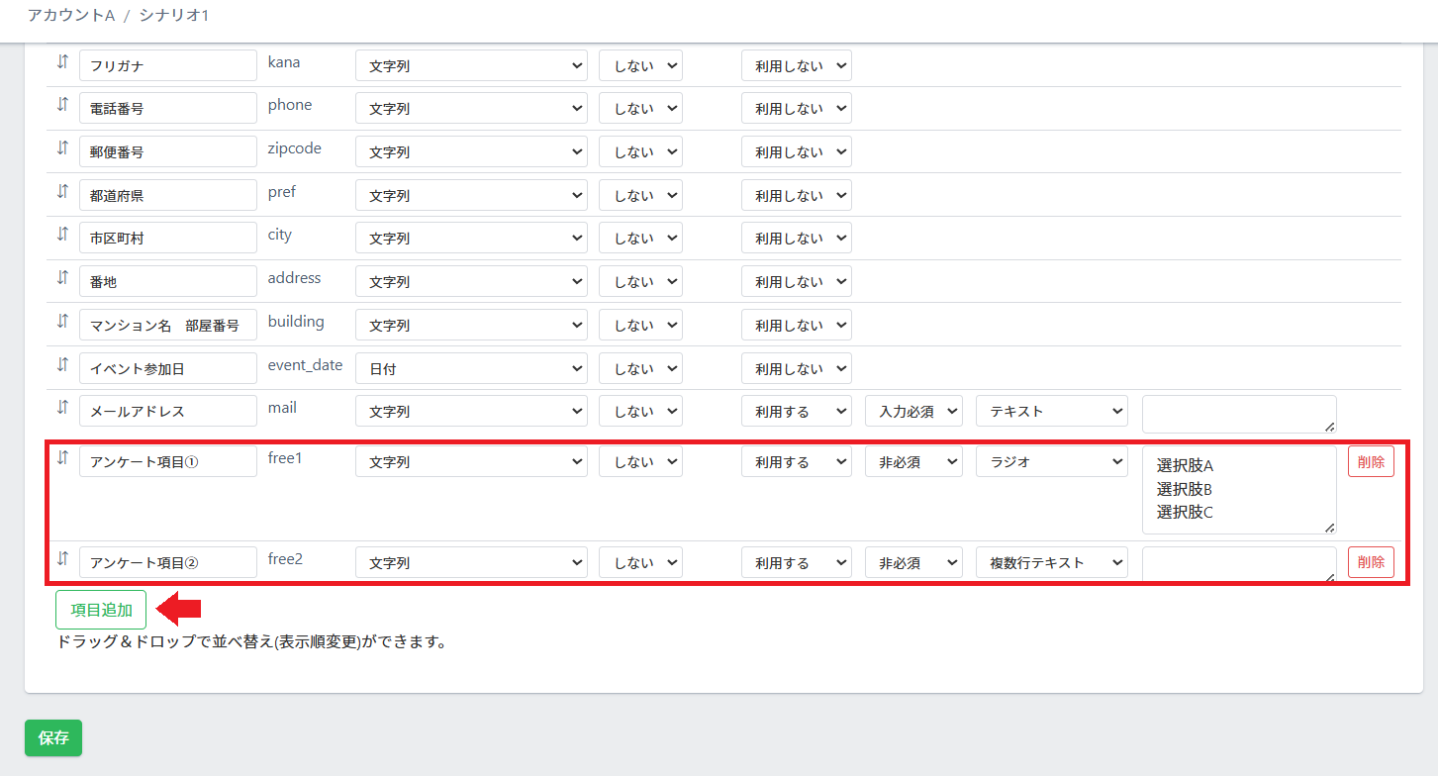Image resolution: width=1438 pixels, height=776 pixels.
Task: Click the sort handle icon beside フリガナ
Action: point(62,61)
